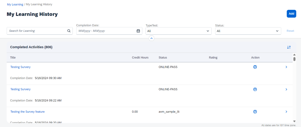
Task: Print Testing the Survey feature record
Action: point(255,111)
